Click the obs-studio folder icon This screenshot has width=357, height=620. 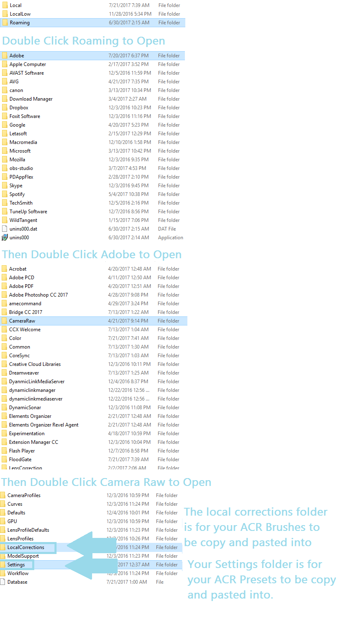pos(5,168)
